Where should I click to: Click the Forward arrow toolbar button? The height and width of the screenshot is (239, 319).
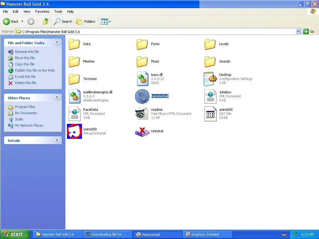pos(31,21)
